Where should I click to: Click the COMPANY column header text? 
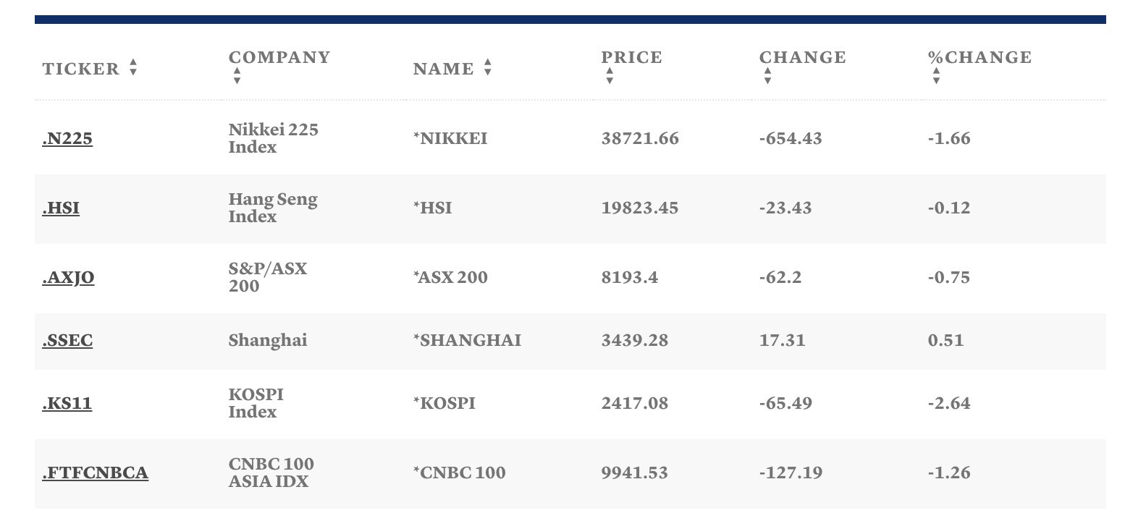279,57
